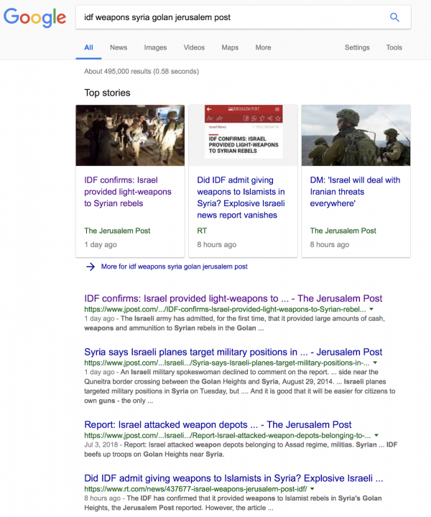Open result Syria says Israeli planes target military positions
Image resolution: width=431 pixels, height=517 pixels.
click(x=233, y=352)
